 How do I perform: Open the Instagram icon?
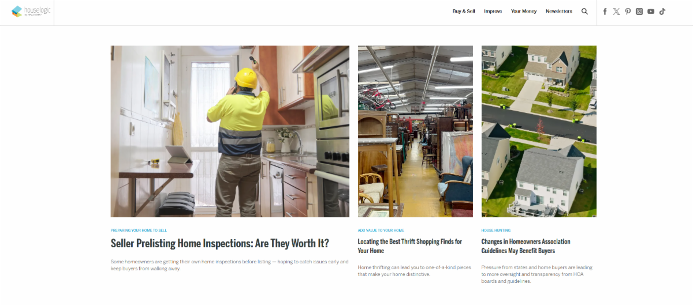[x=639, y=12]
